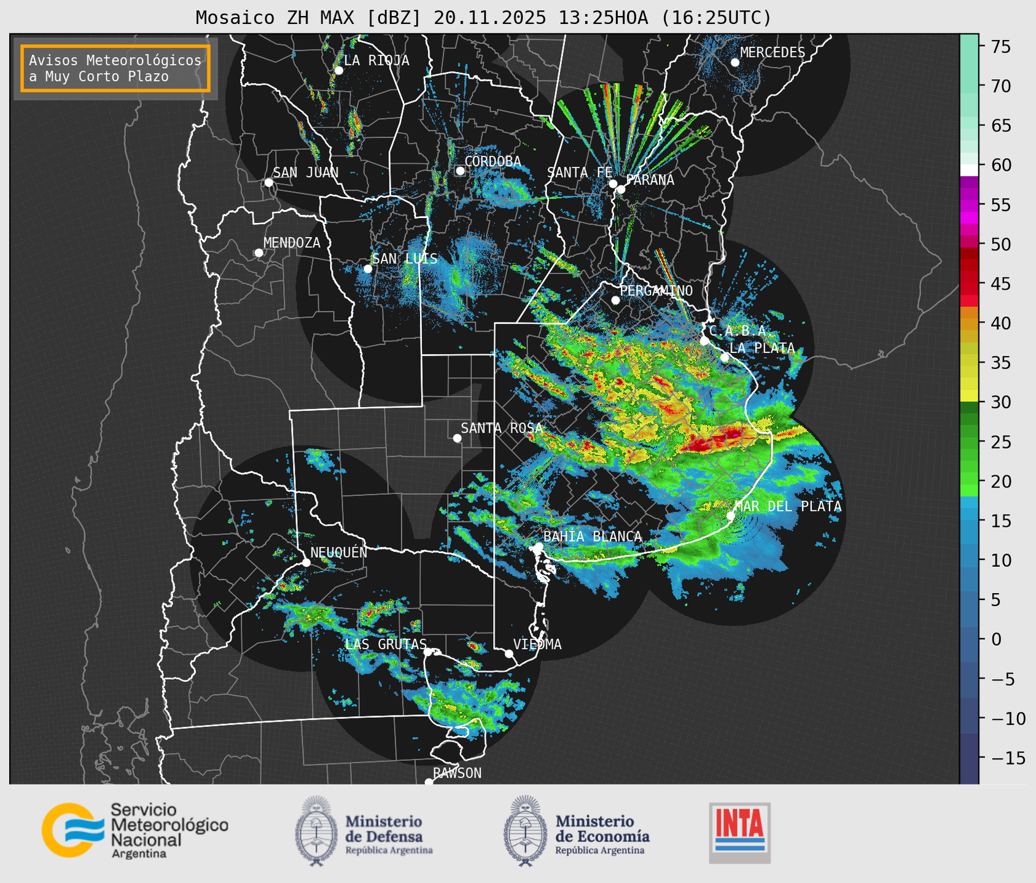Image resolution: width=1036 pixels, height=883 pixels.
Task: Click the La Plata city marker dot
Action: click(x=725, y=357)
